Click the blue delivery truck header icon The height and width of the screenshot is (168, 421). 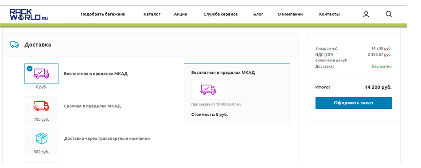(x=15, y=45)
